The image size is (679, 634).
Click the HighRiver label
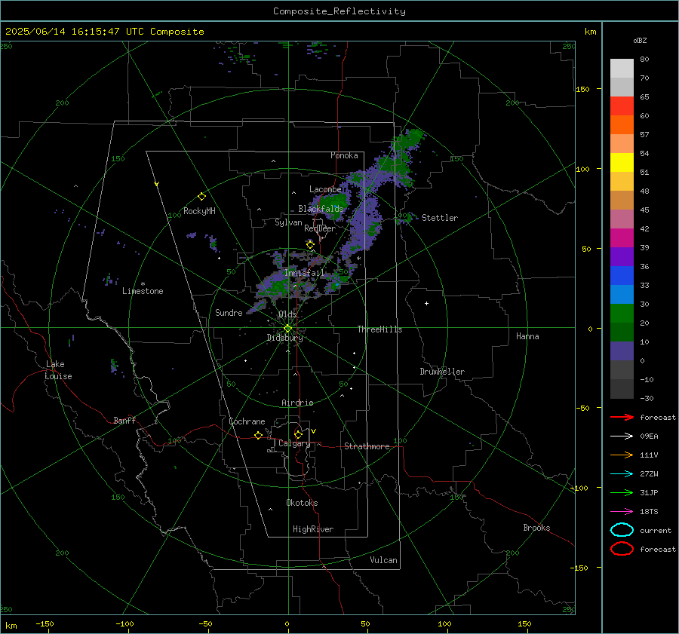coord(312,529)
